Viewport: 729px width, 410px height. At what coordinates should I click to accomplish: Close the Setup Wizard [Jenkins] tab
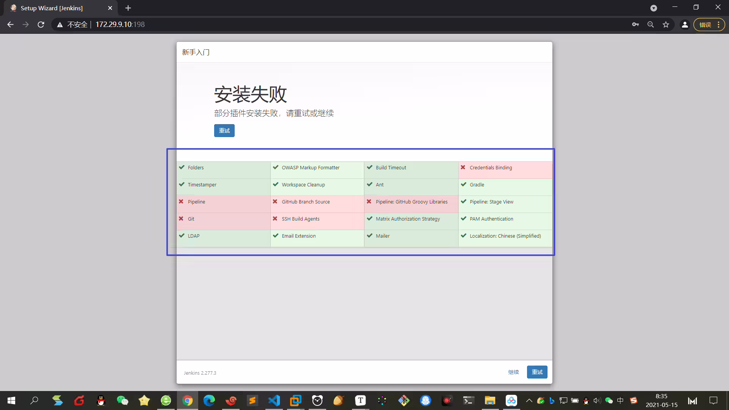(110, 8)
